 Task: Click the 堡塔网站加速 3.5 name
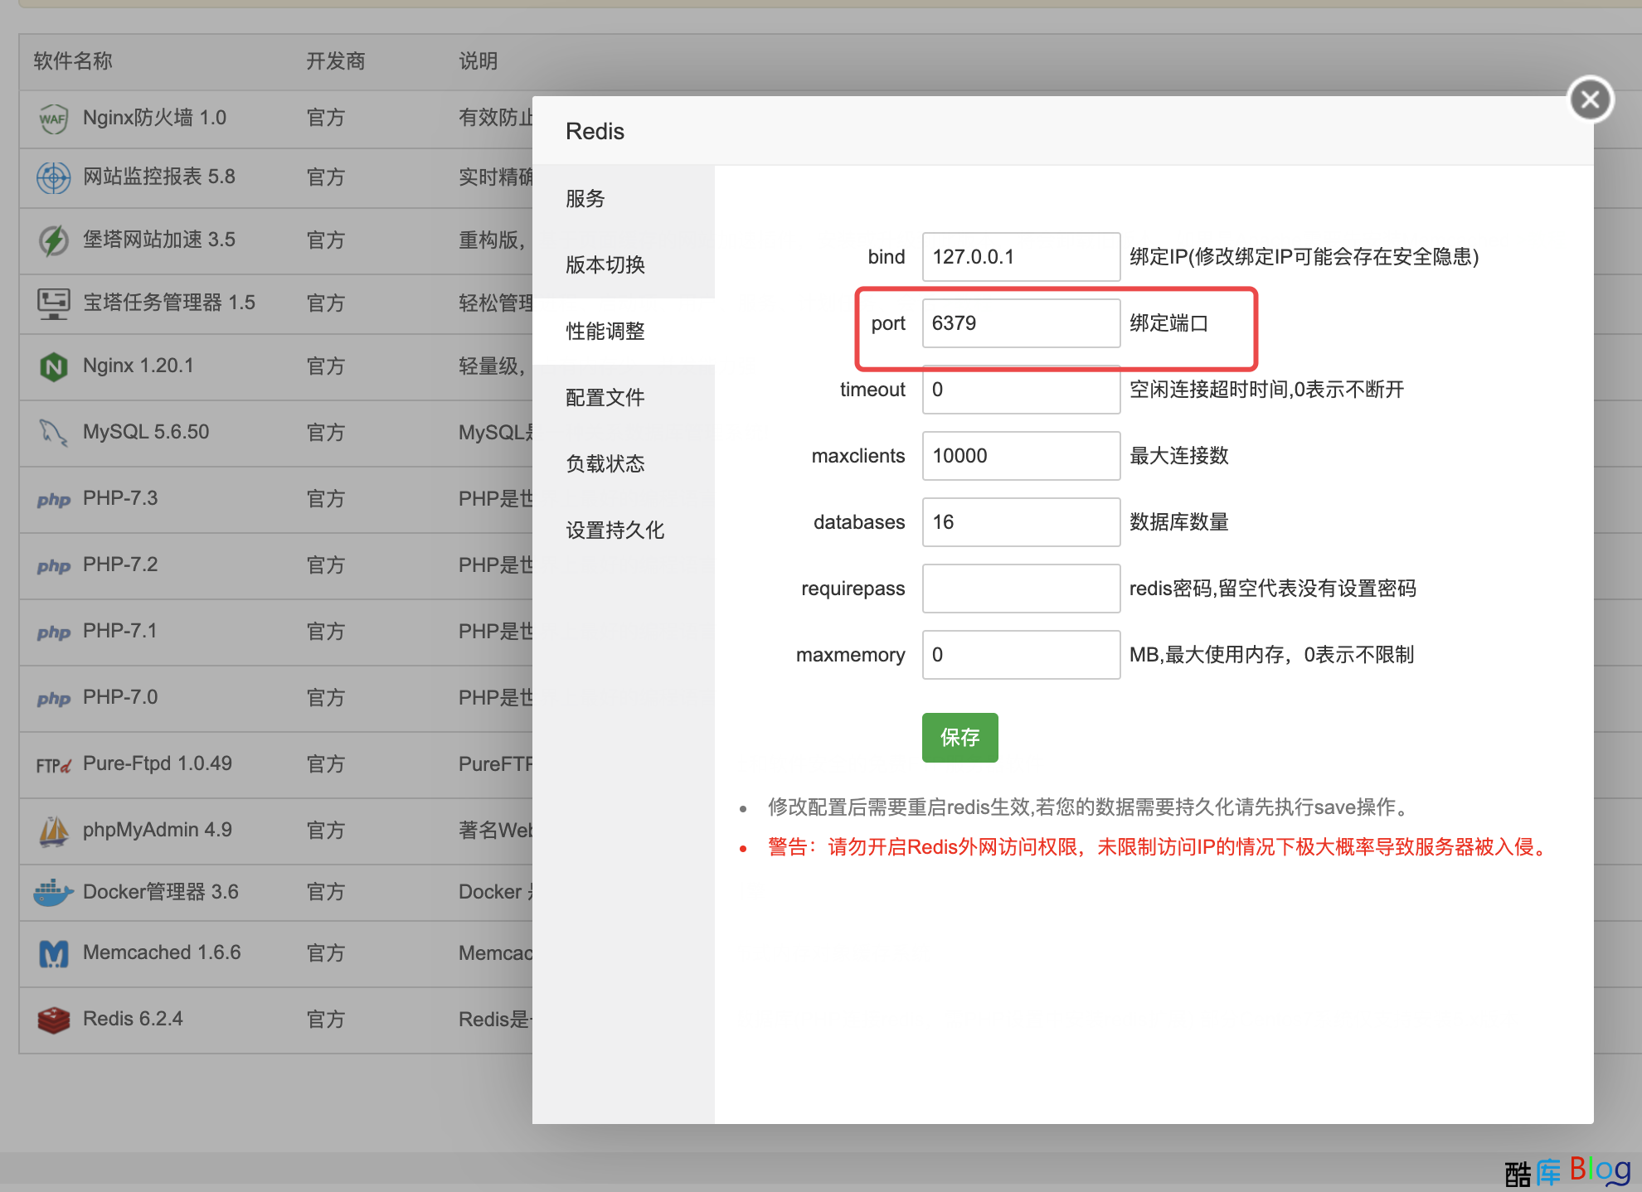(x=159, y=240)
